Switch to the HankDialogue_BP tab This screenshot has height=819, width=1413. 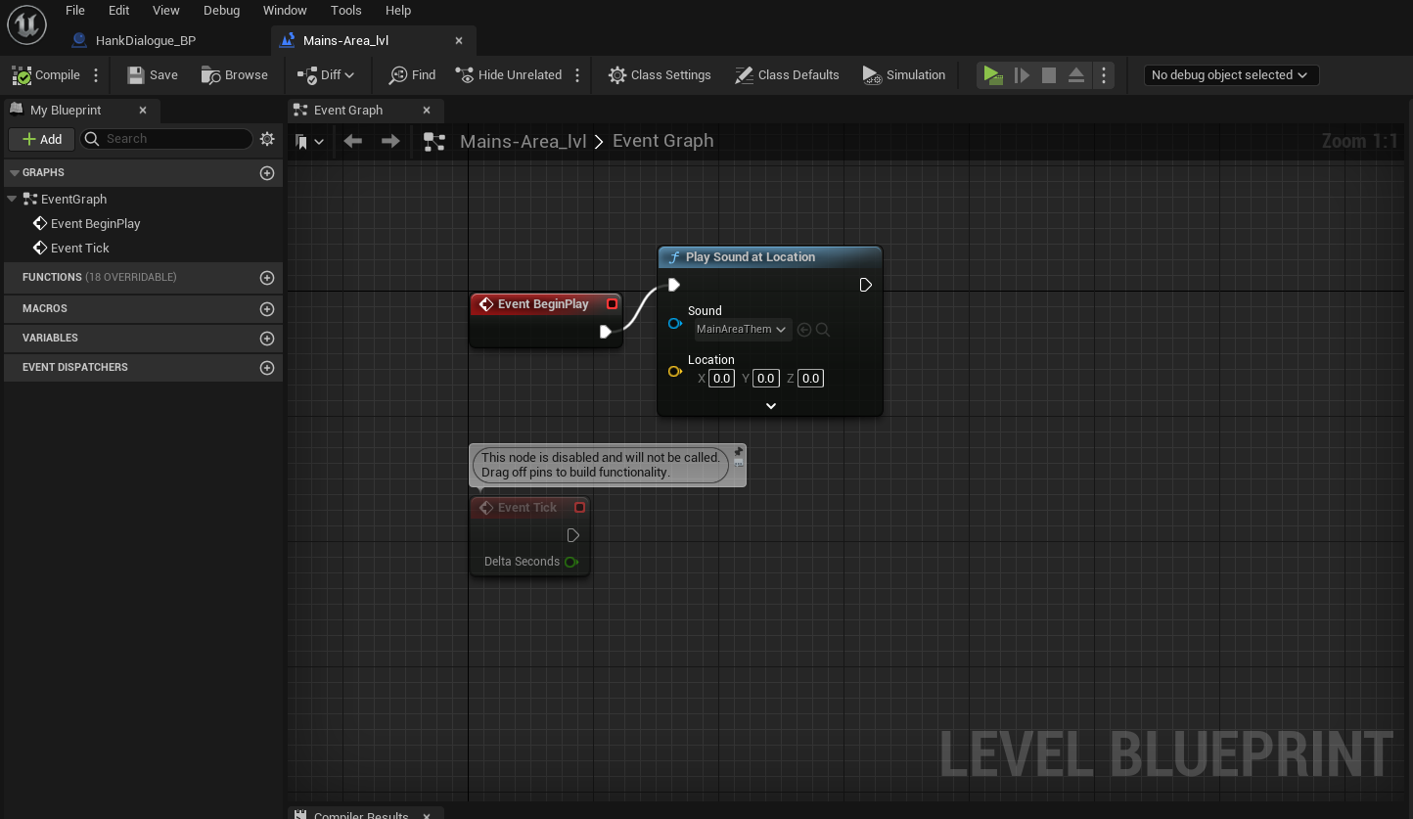tap(145, 40)
